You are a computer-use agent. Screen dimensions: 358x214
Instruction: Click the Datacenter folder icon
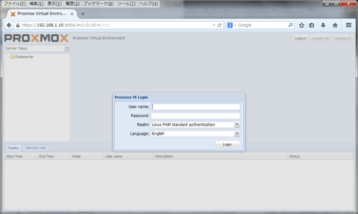[x=12, y=57]
